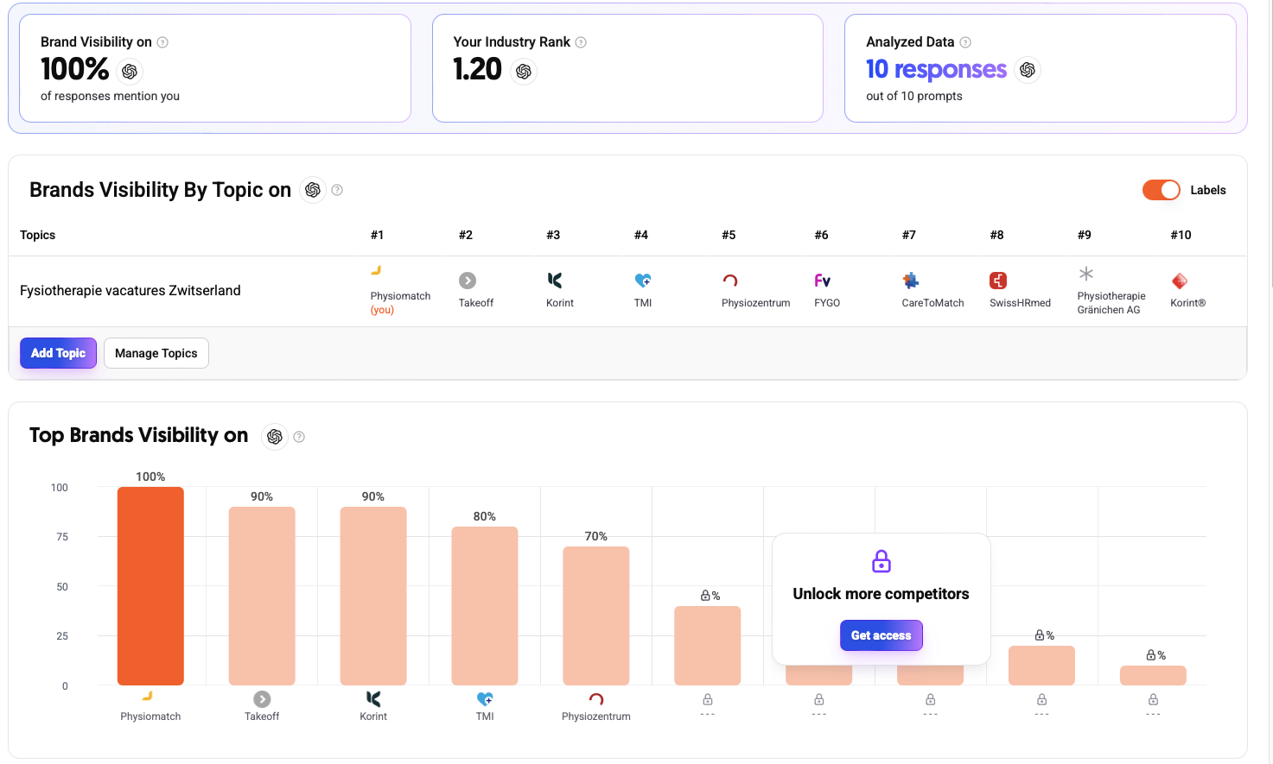Click Korint® diamond logo in rank #10
The height and width of the screenshot is (764, 1273).
point(1180,281)
